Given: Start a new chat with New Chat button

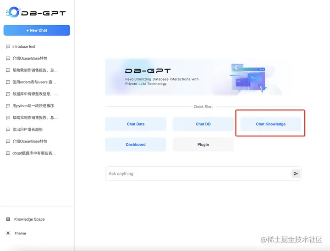Looking at the screenshot, I should [37, 30].
